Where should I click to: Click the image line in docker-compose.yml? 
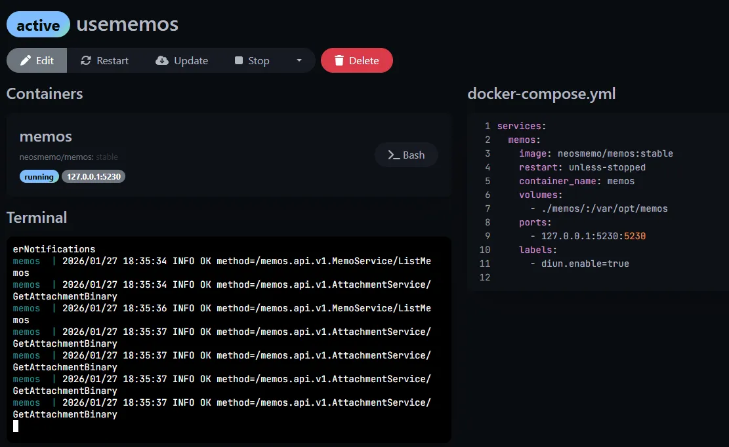pyautogui.click(x=596, y=153)
